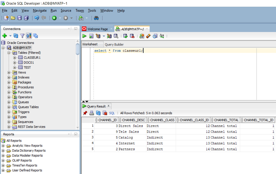Click the Print icon in Query Result toolbar

point(92,113)
